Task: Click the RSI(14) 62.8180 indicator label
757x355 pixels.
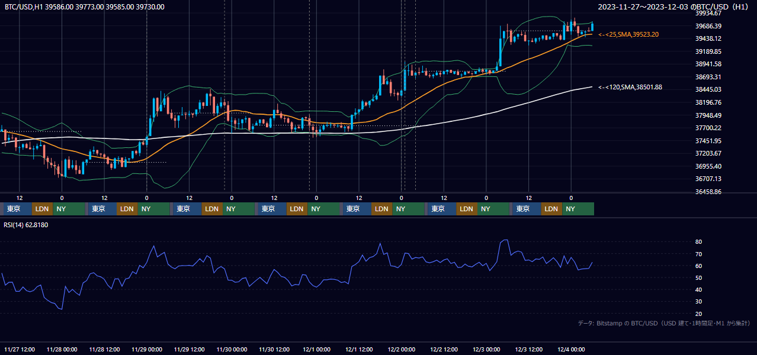Action: [x=26, y=225]
